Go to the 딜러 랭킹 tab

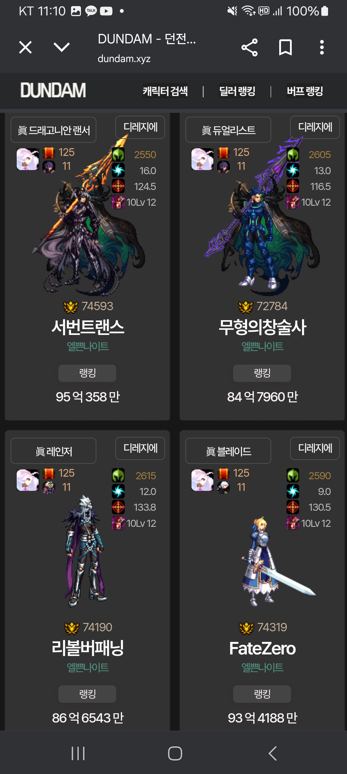click(237, 91)
